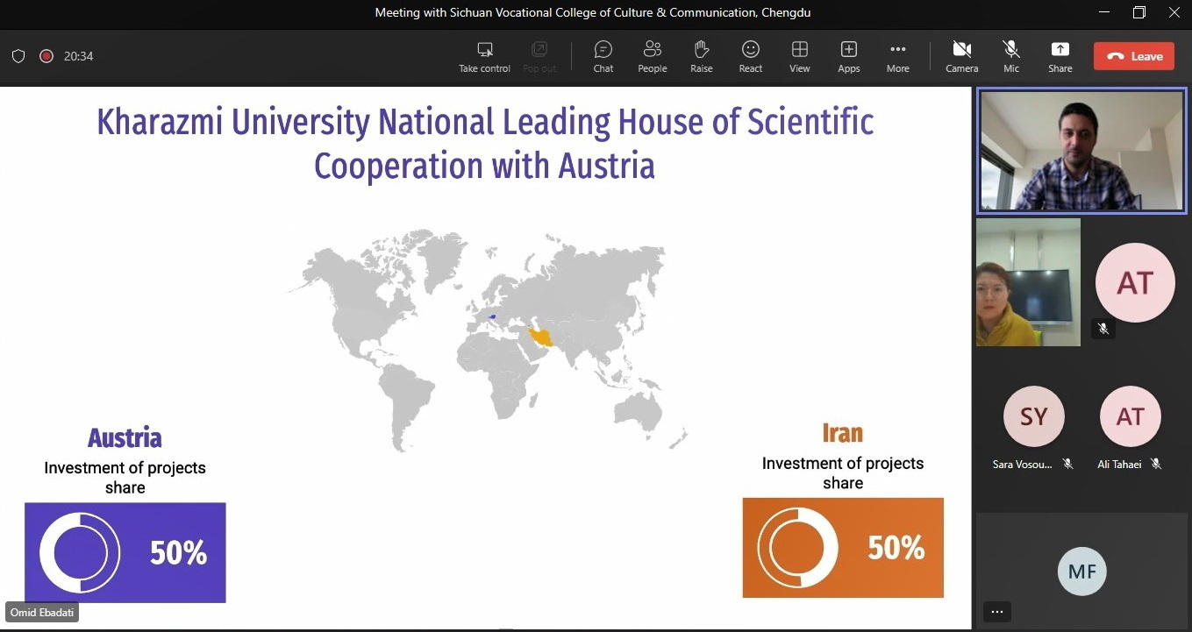Click the Austria heading on slide
The height and width of the screenshot is (632, 1192).
click(x=125, y=437)
